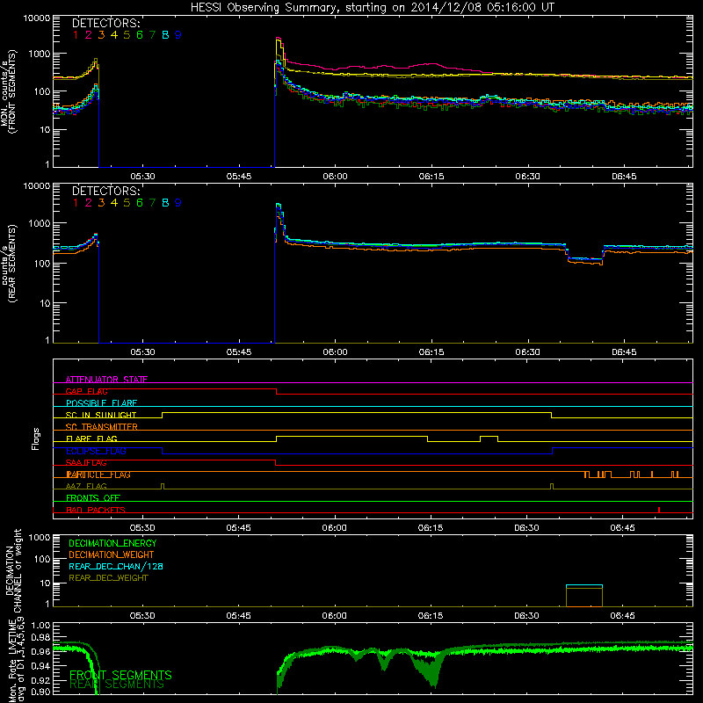The width and height of the screenshot is (703, 703).
Task: Select red detector 1 in rear segments legend
Action: tap(76, 203)
